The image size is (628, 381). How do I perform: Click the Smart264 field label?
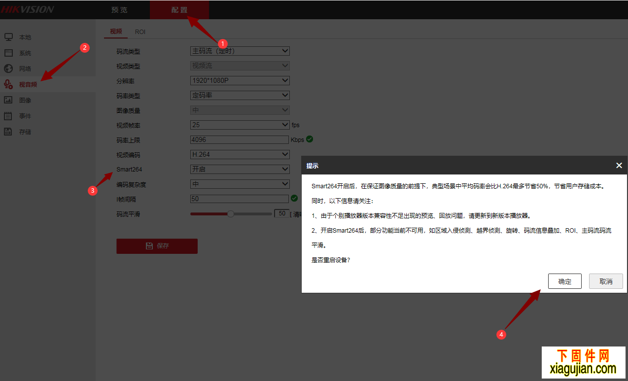pyautogui.click(x=129, y=169)
